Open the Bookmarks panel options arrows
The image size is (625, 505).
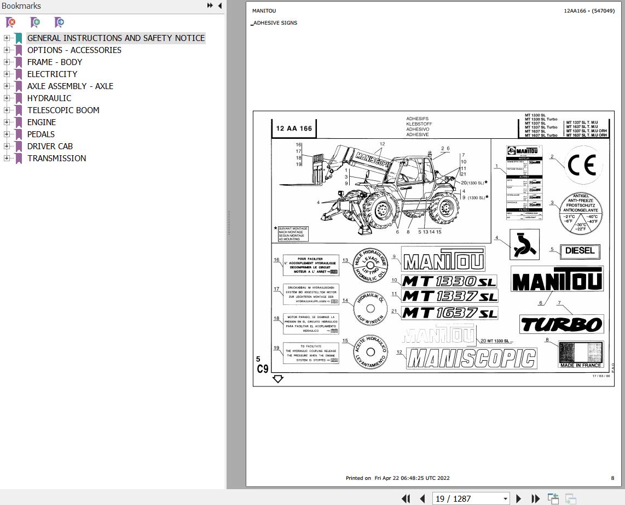tap(210, 5)
